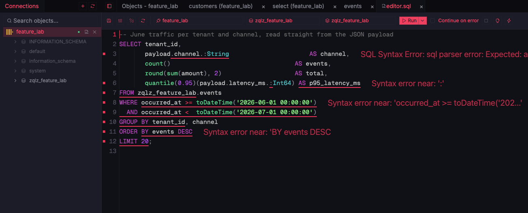Click the LIMIT 20 statement
Image resolution: width=528 pixels, height=213 pixels.
(x=134, y=141)
